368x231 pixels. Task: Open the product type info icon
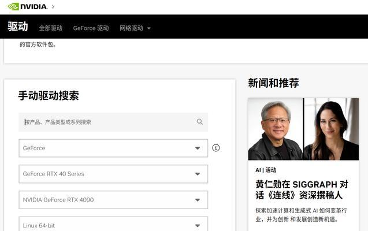click(216, 148)
